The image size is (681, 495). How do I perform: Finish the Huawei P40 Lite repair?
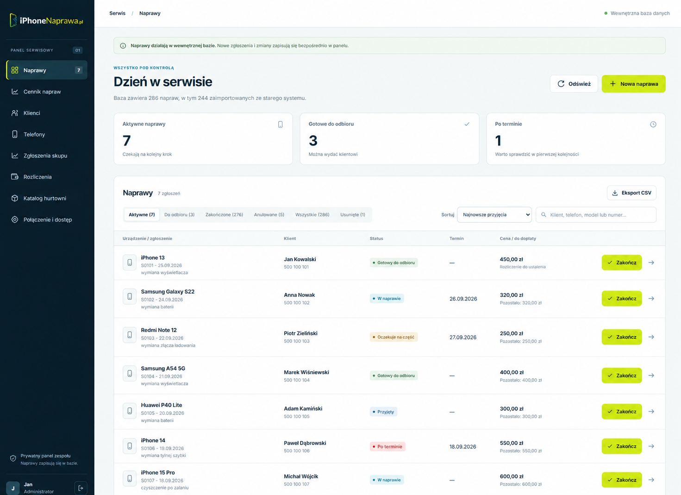621,412
